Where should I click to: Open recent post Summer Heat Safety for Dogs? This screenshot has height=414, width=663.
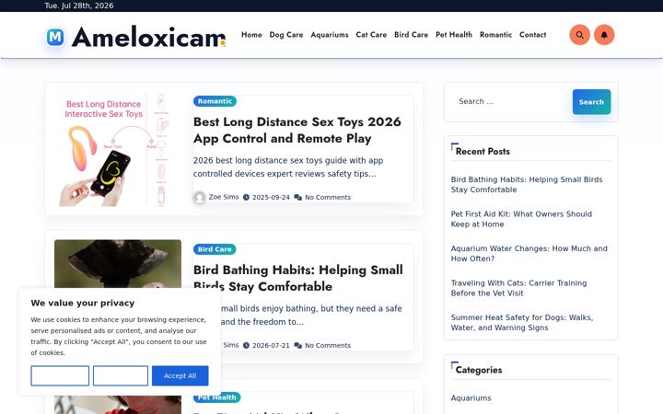point(522,322)
